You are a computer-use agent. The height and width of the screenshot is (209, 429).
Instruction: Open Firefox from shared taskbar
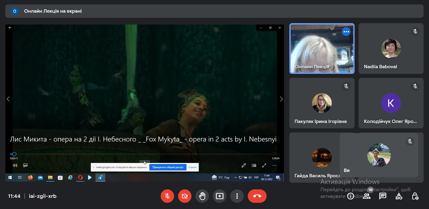coord(30,177)
